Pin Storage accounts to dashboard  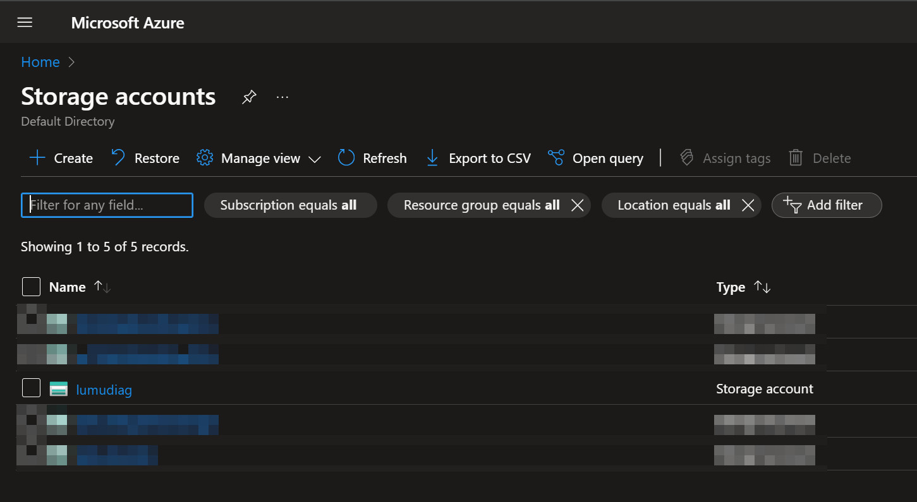coord(249,97)
